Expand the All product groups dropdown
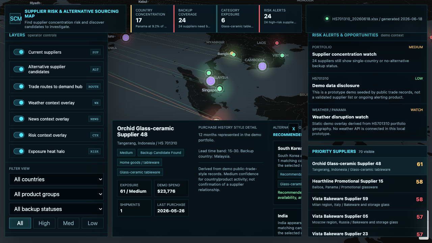The image size is (432, 243). point(56,194)
